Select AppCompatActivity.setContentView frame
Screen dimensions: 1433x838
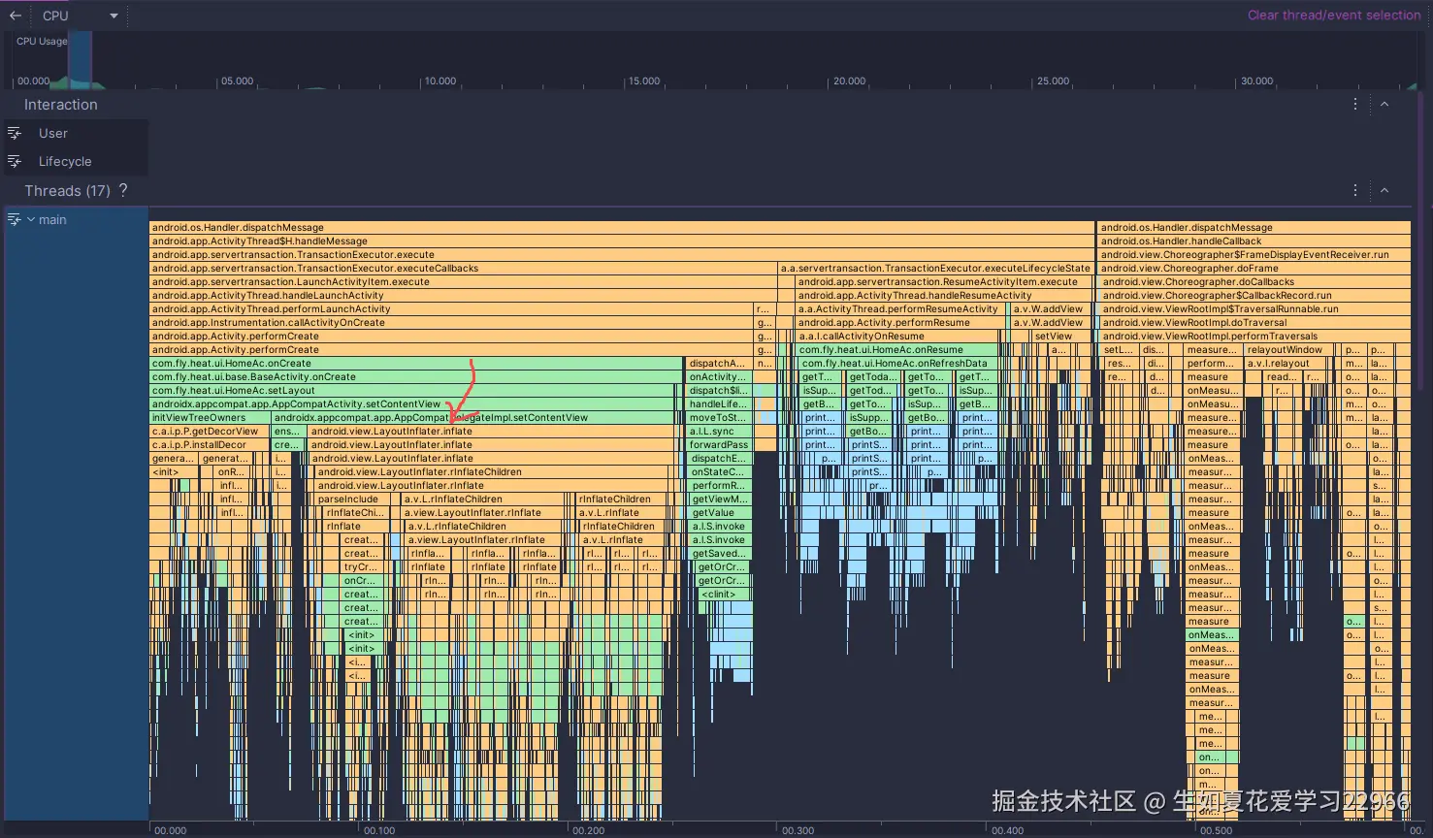(x=411, y=403)
